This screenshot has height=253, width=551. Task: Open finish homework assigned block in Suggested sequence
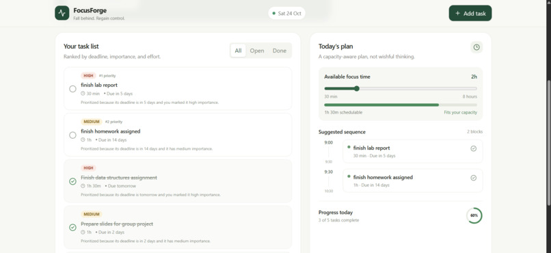(412, 181)
